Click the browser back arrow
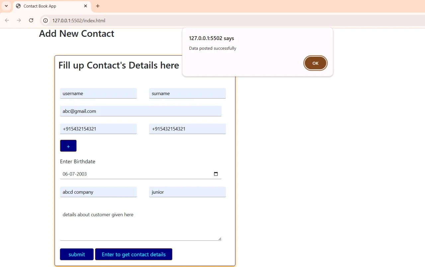 (x=7, y=20)
